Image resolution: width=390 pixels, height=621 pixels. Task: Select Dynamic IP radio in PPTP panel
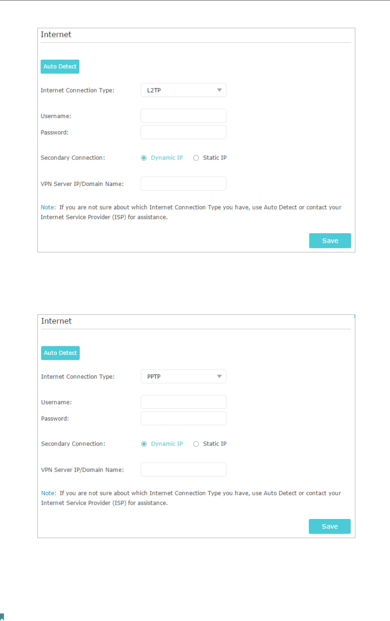point(144,444)
